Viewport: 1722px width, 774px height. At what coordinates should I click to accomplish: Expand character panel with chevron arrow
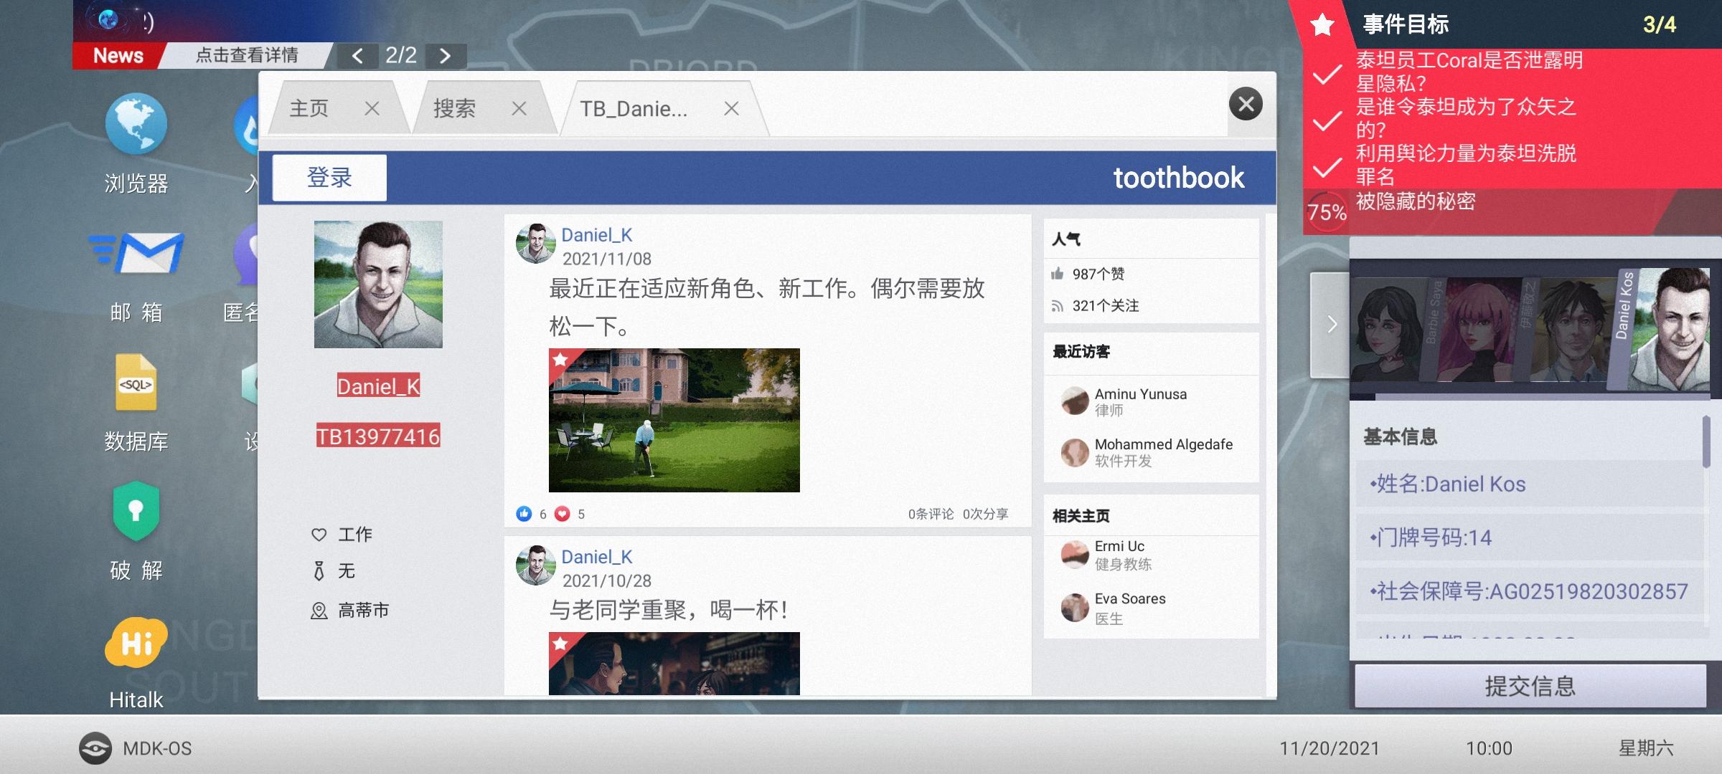point(1331,325)
